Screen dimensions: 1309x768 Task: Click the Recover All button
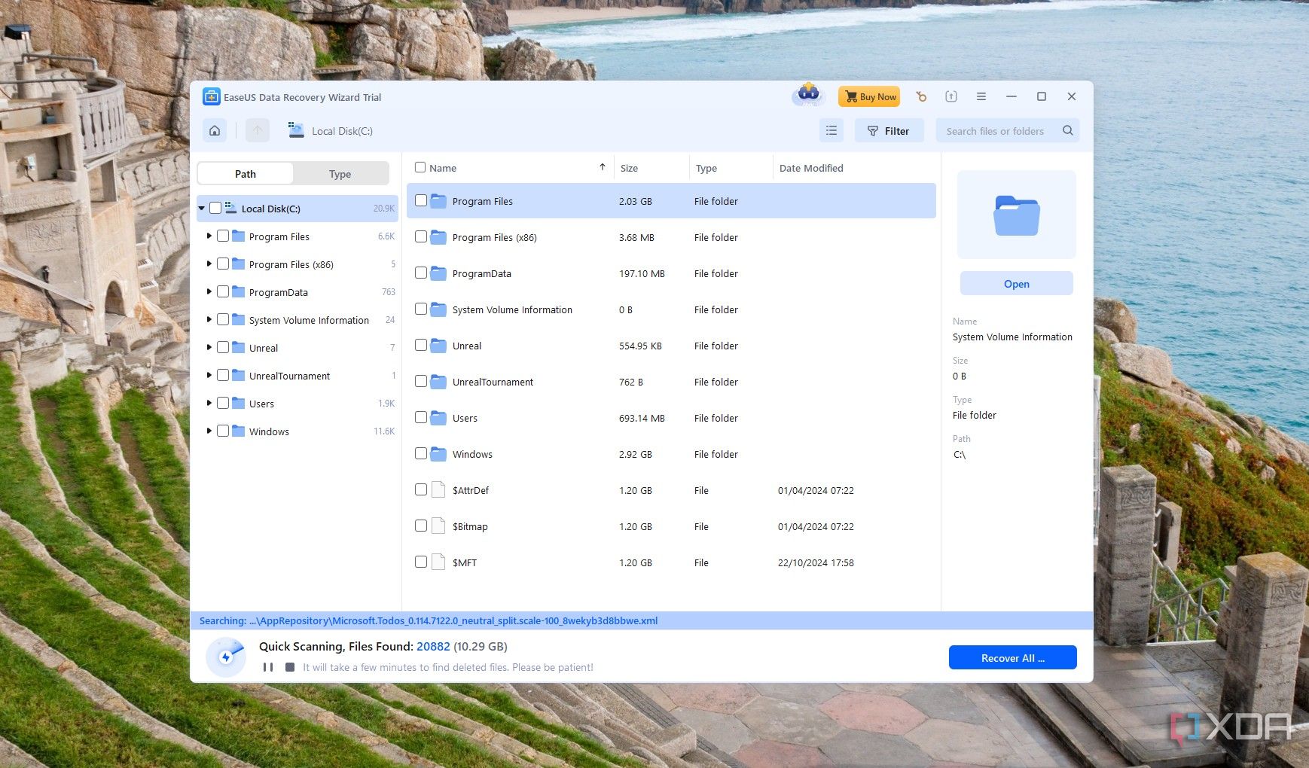pos(1012,657)
